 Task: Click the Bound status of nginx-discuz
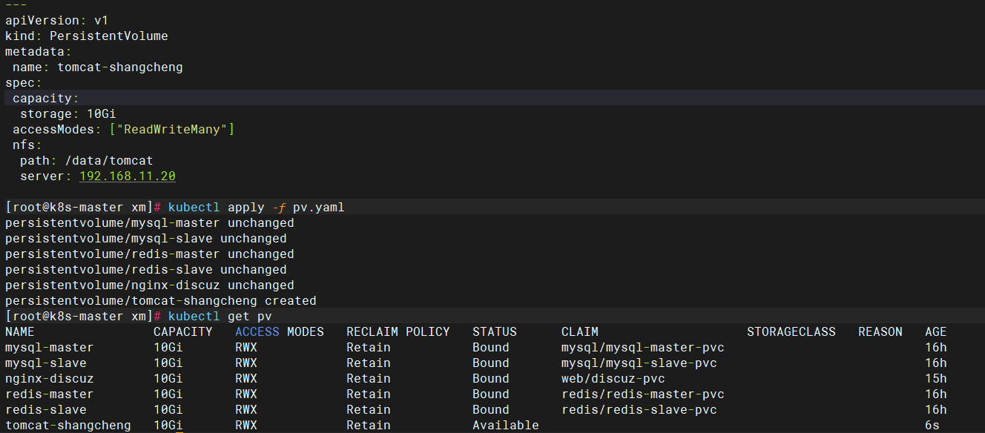pyautogui.click(x=491, y=379)
